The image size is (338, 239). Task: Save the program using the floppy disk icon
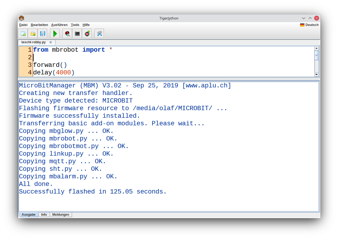click(43, 34)
